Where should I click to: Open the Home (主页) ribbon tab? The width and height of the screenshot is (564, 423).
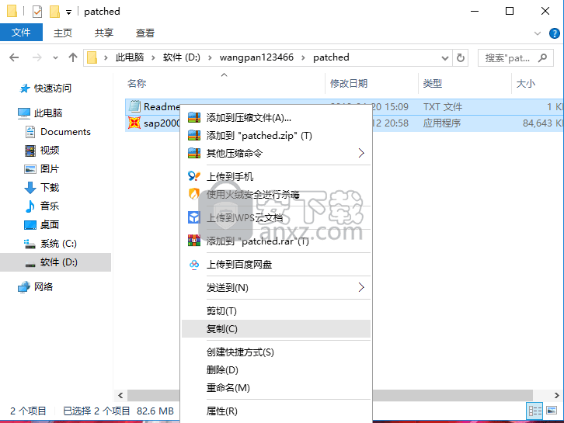[x=63, y=33]
